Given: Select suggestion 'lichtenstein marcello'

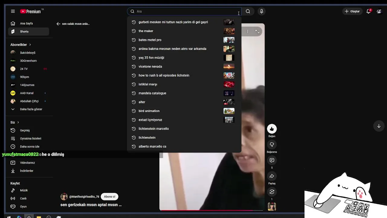Looking at the screenshot, I should 184,129.
